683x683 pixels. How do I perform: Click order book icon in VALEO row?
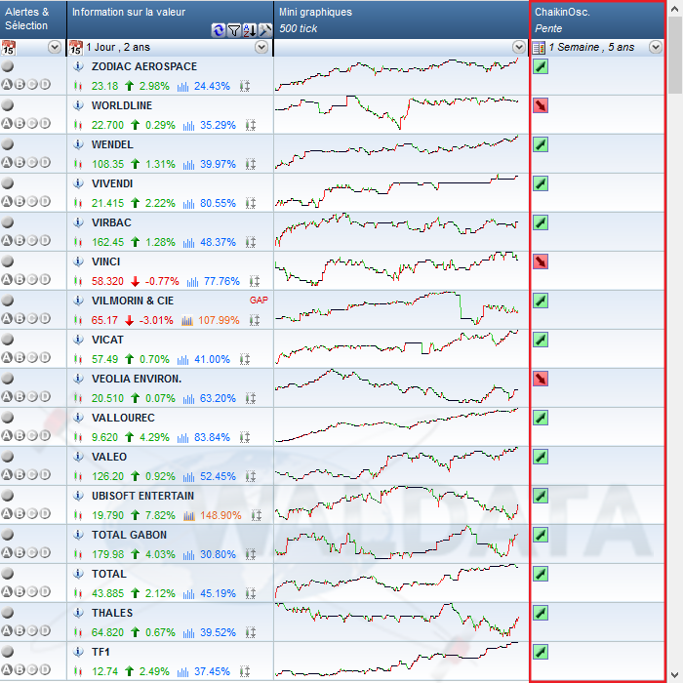pyautogui.click(x=251, y=476)
